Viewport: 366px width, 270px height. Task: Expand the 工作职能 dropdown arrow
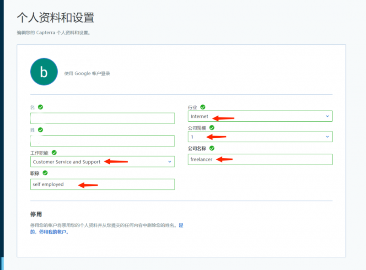pos(170,162)
